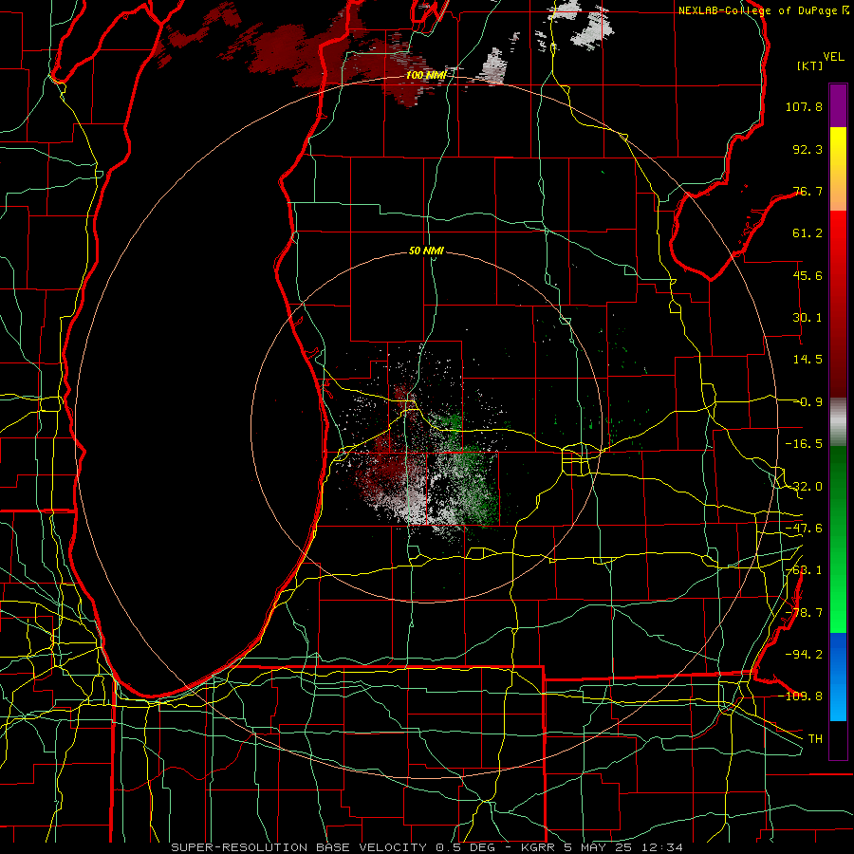The width and height of the screenshot is (854, 854).
Task: Click the 14.5 velocity scale value
Action: 808,360
